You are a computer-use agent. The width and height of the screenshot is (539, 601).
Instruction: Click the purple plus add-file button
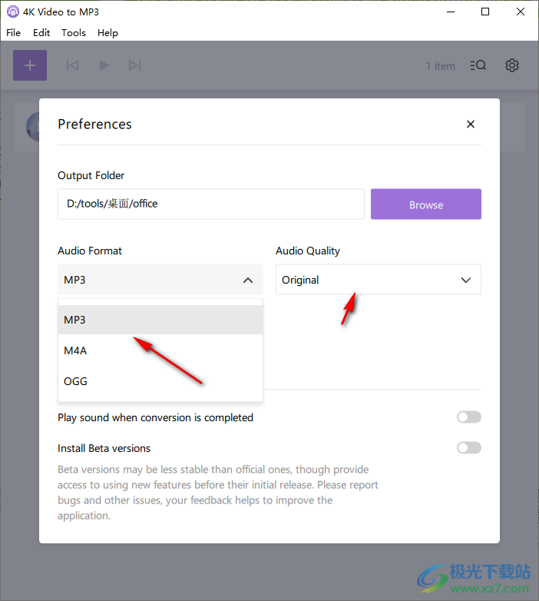coord(30,65)
